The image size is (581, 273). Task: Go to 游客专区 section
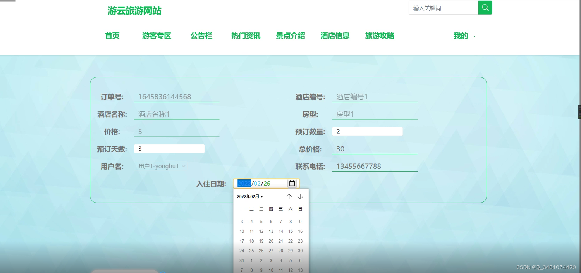157,36
